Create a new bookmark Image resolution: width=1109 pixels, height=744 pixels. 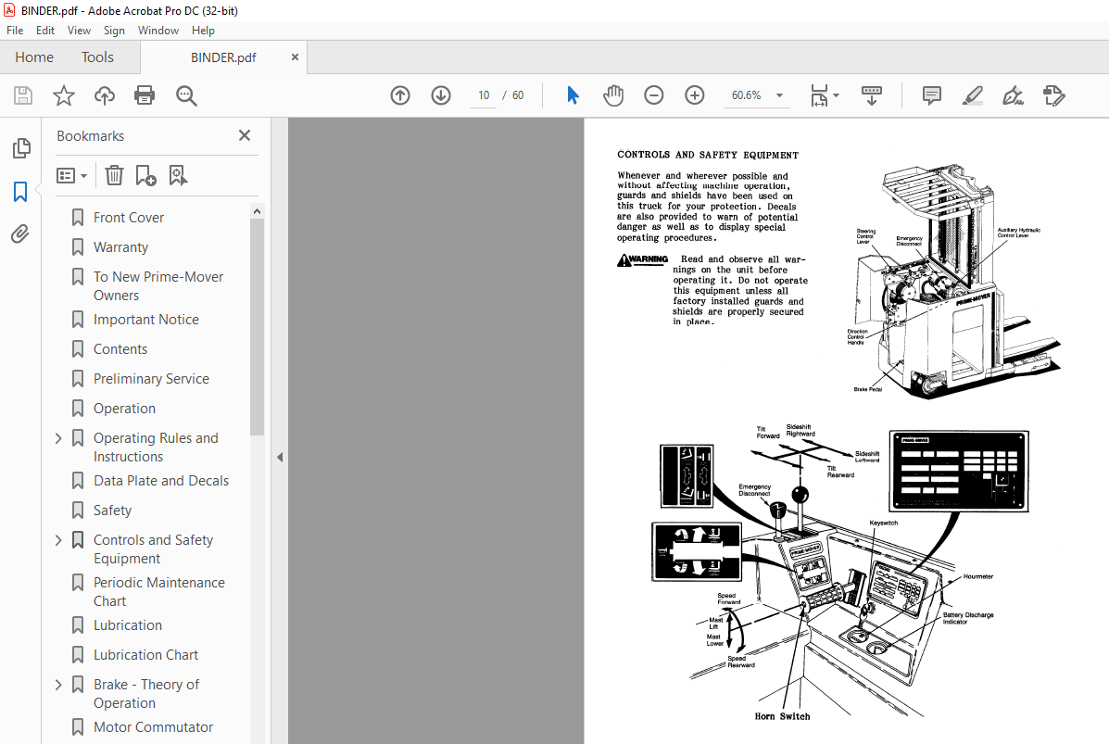pos(144,174)
